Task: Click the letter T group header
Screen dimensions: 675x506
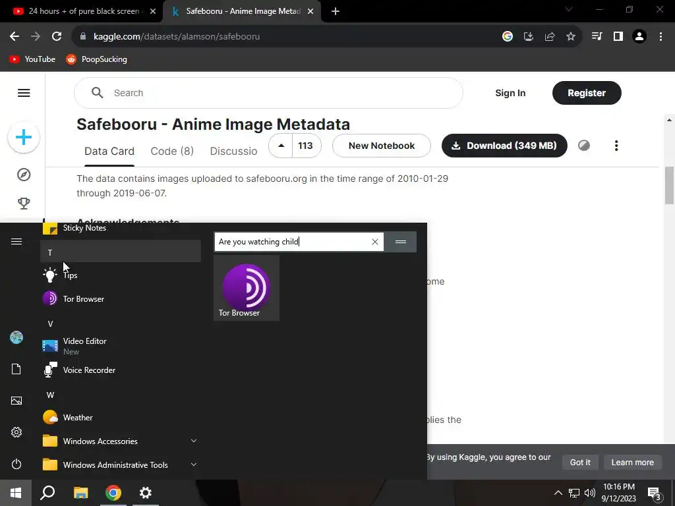Action: pos(121,252)
